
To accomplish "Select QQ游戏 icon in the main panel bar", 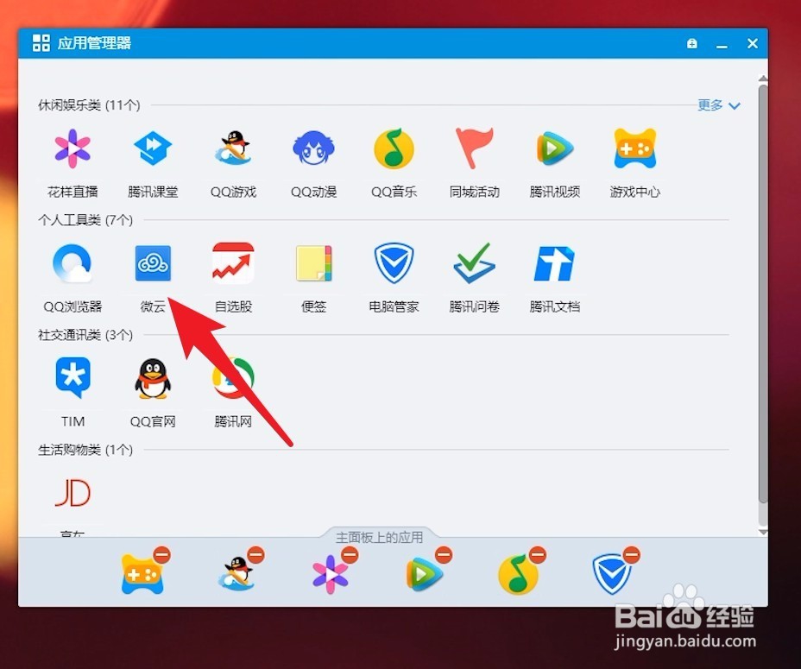I will (x=237, y=574).
